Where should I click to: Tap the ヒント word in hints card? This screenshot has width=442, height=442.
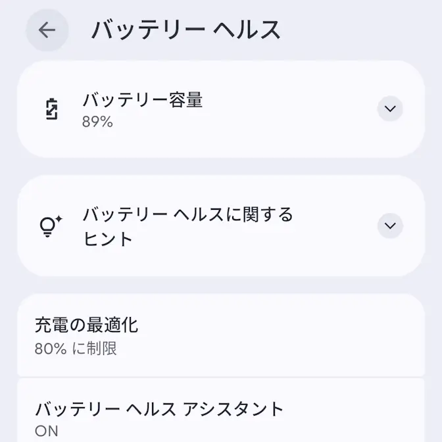[108, 239]
